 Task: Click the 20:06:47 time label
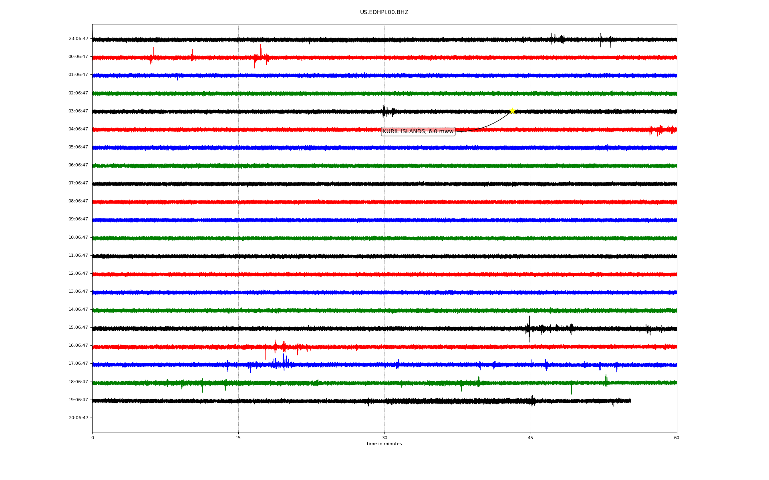(x=79, y=418)
